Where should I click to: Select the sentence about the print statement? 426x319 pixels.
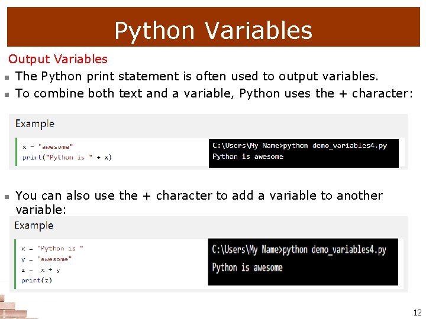coord(196,76)
